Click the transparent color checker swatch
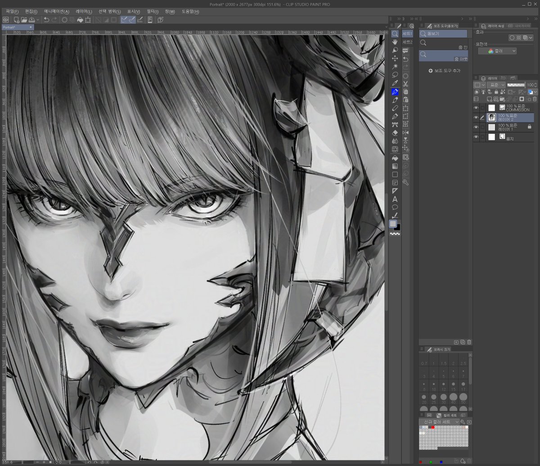Viewport: 540px width, 466px height. click(x=395, y=234)
